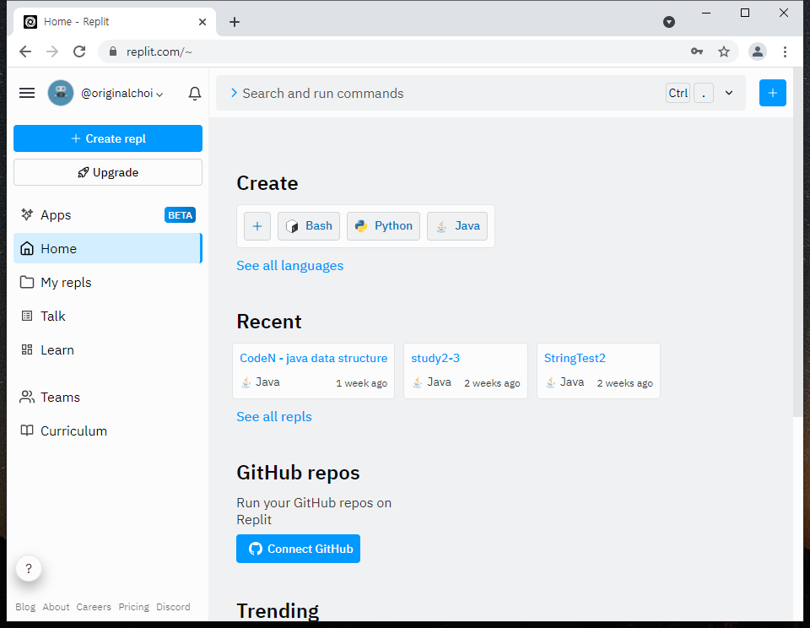Click the plus icon in Create section

coord(257,226)
